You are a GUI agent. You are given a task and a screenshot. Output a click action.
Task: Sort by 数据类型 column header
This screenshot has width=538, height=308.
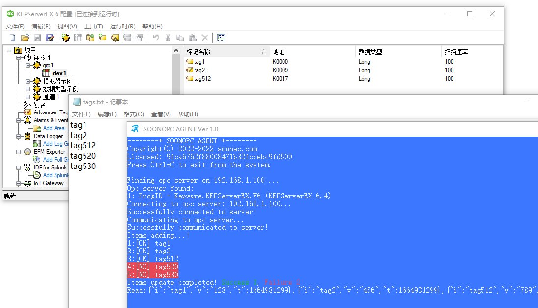point(398,52)
